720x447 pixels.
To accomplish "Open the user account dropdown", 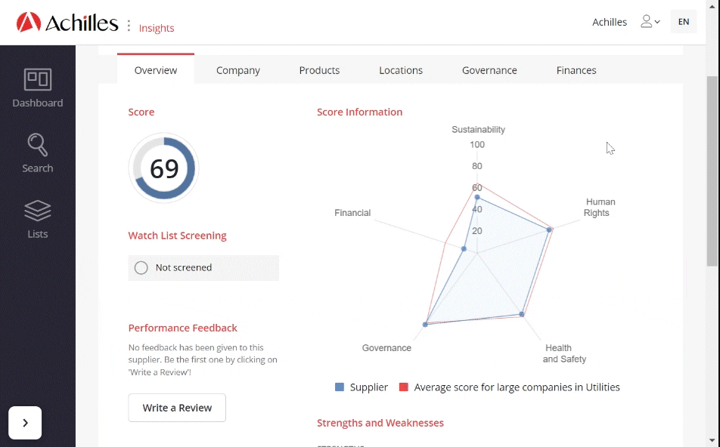I will pos(650,22).
